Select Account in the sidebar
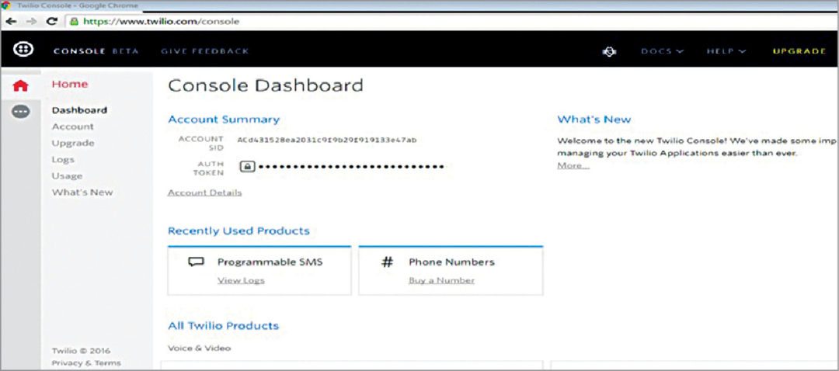This screenshot has width=839, height=371. pyautogui.click(x=72, y=127)
